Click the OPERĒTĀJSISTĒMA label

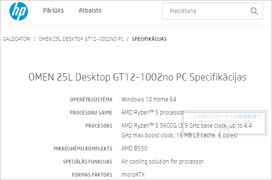[x=91, y=100]
